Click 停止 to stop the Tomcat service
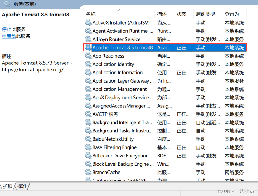Viewport: 258px width, 196px height. pos(6,29)
